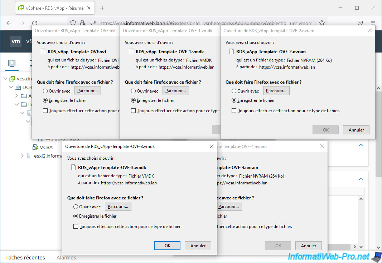Check Toujours effectuer in OVF.ovf dialog

click(45, 111)
